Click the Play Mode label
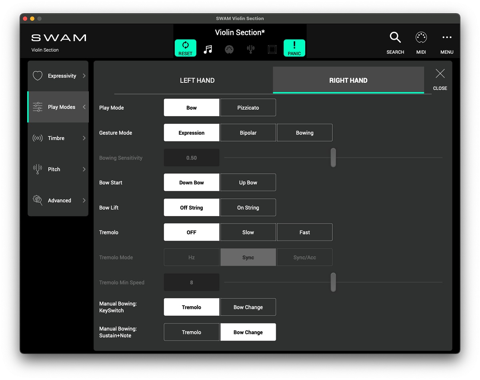The width and height of the screenshot is (480, 380). click(112, 108)
